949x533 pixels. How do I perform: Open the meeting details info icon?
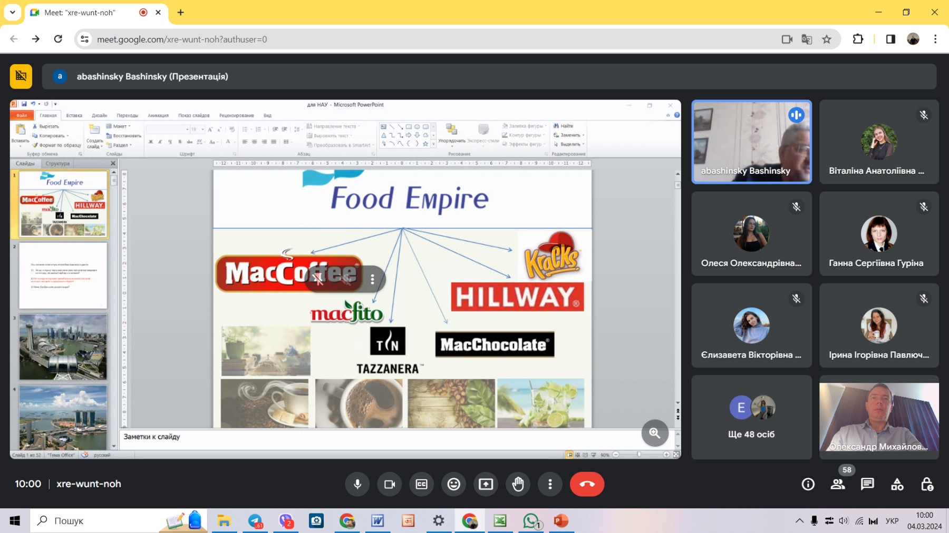pyautogui.click(x=808, y=484)
